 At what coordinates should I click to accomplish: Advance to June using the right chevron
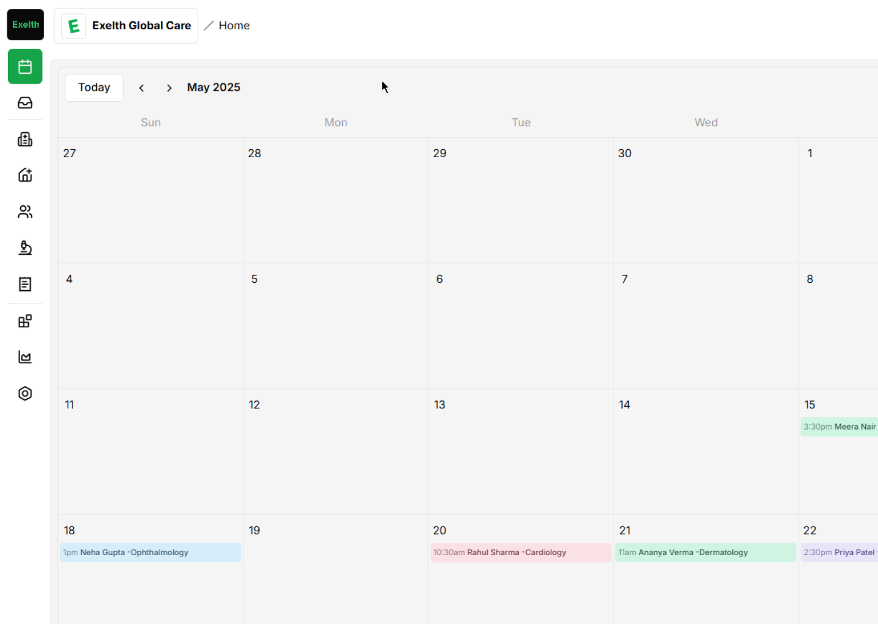pyautogui.click(x=169, y=88)
